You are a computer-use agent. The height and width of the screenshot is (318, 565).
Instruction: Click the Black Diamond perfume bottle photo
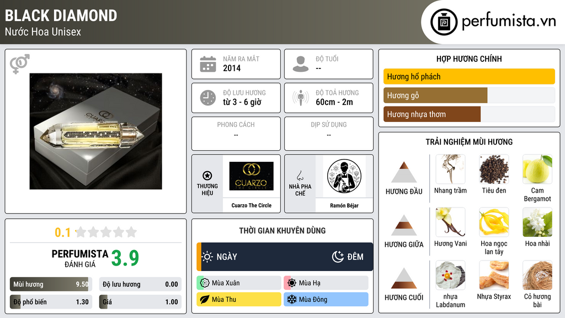tap(95, 131)
